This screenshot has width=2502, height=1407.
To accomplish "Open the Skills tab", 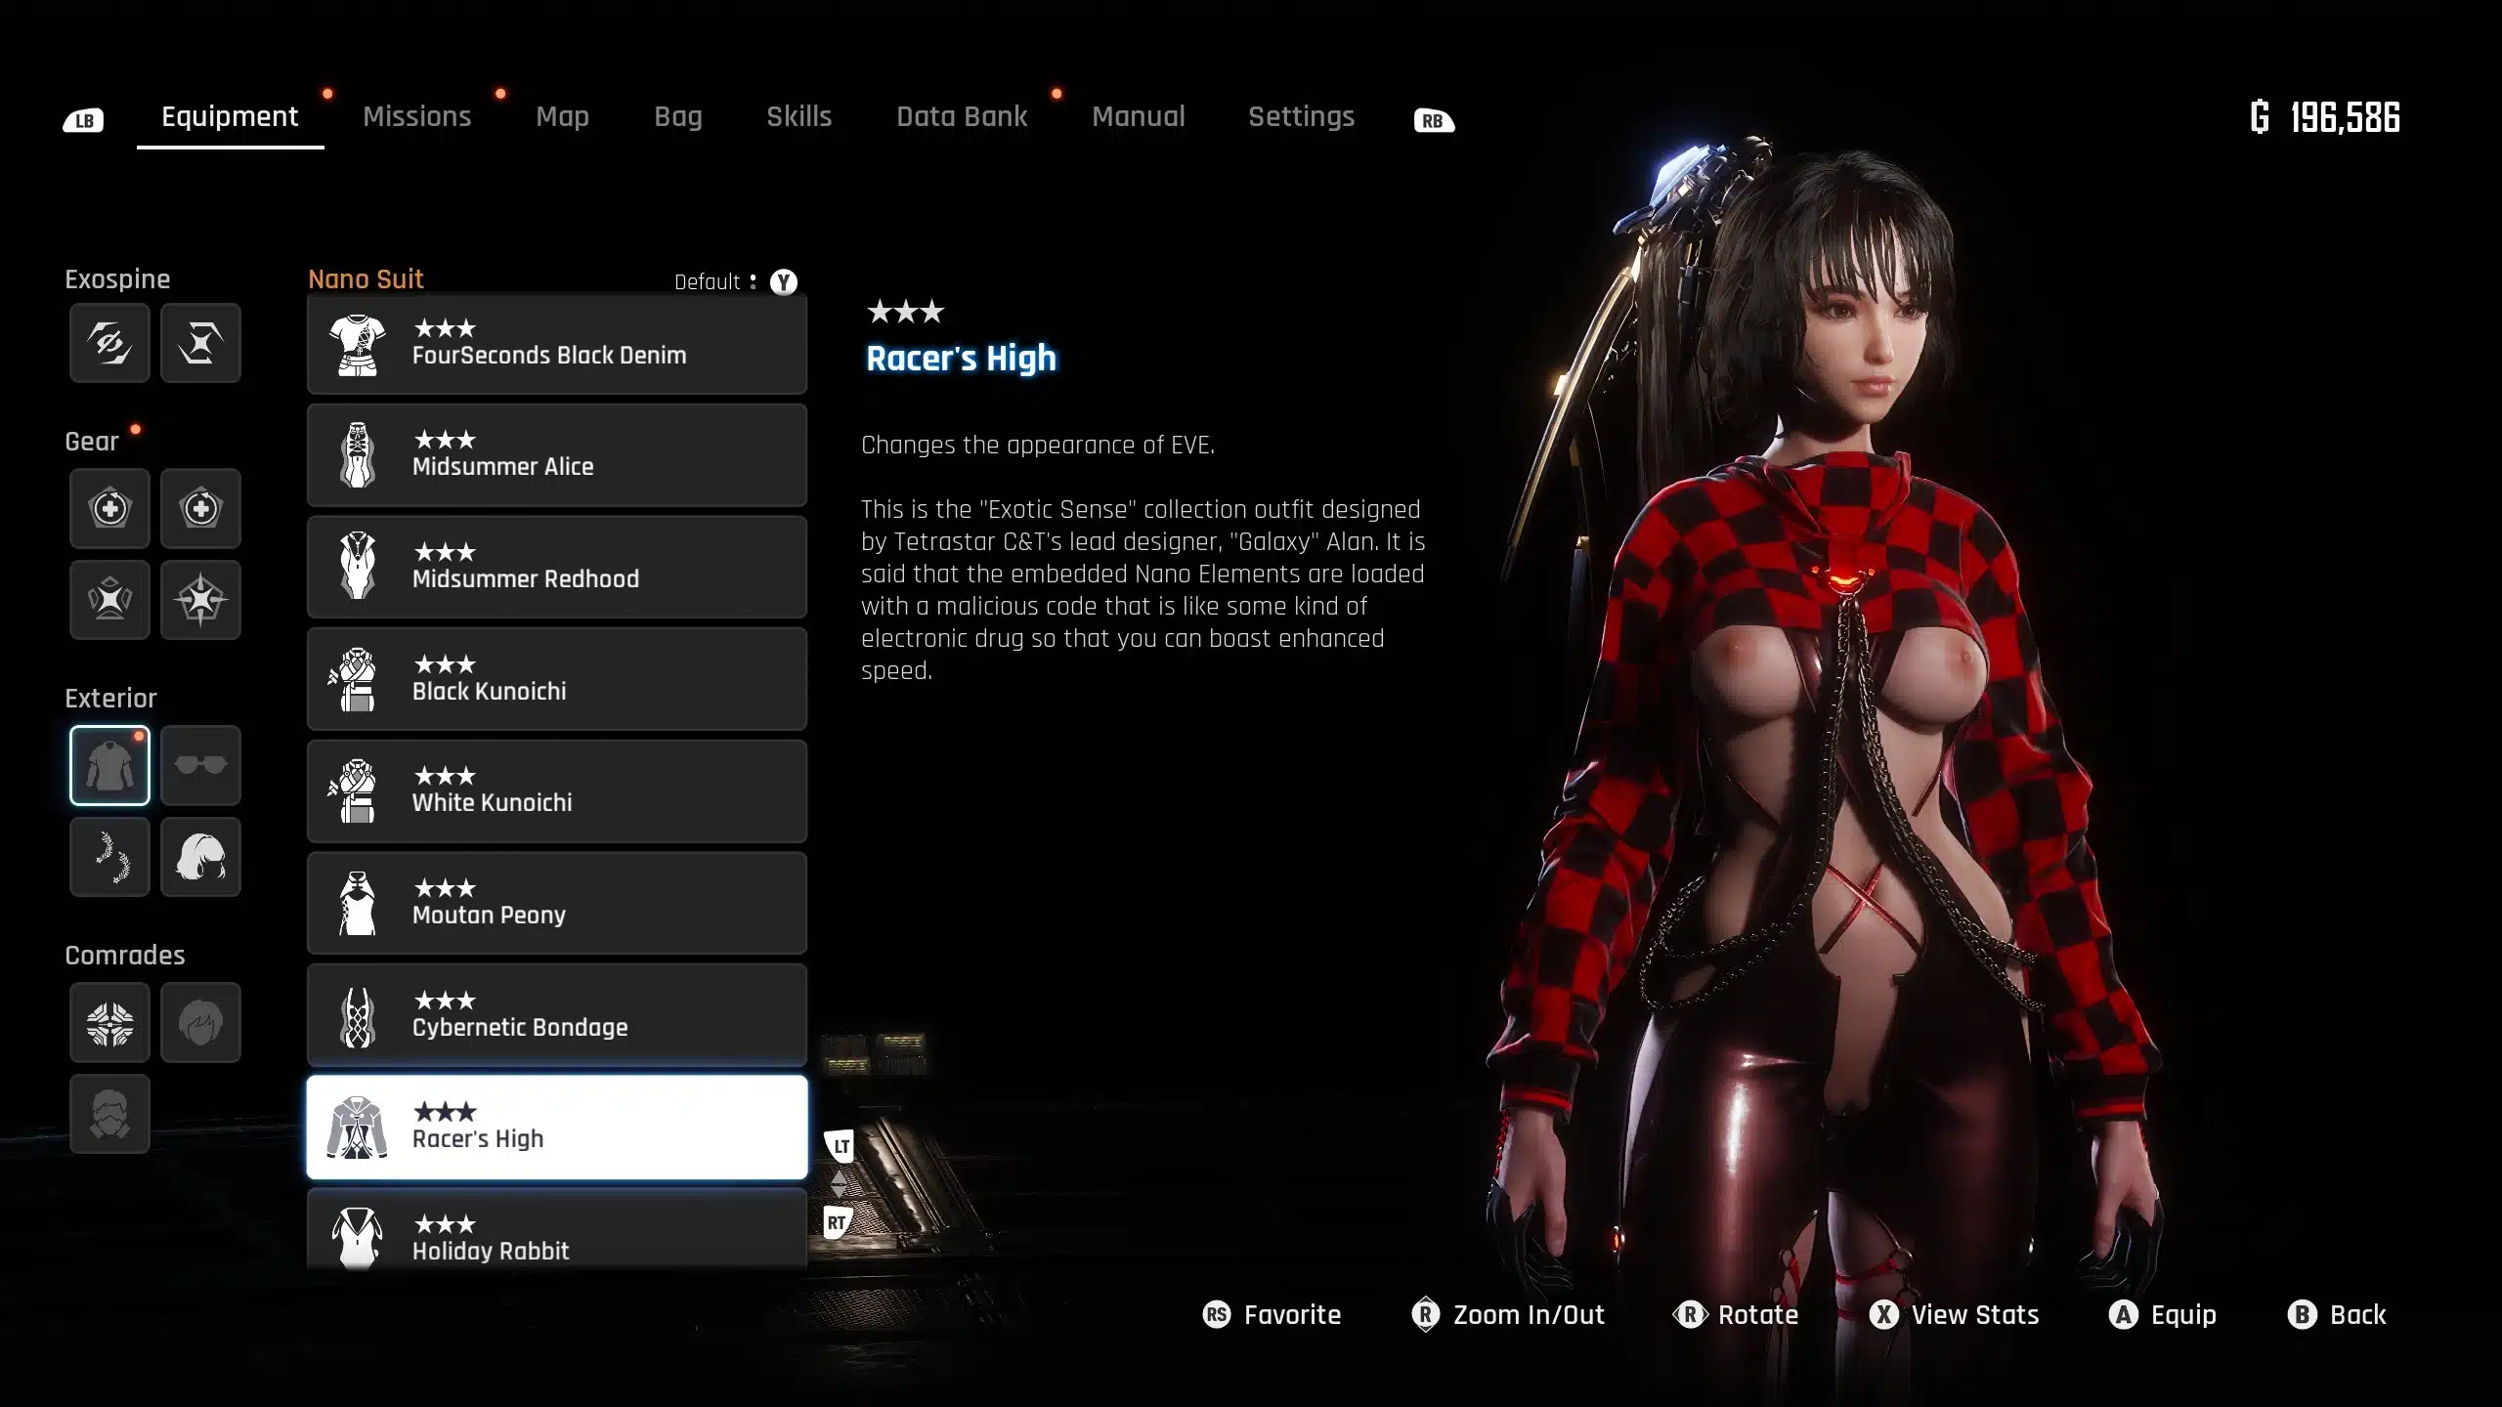I will click(798, 117).
